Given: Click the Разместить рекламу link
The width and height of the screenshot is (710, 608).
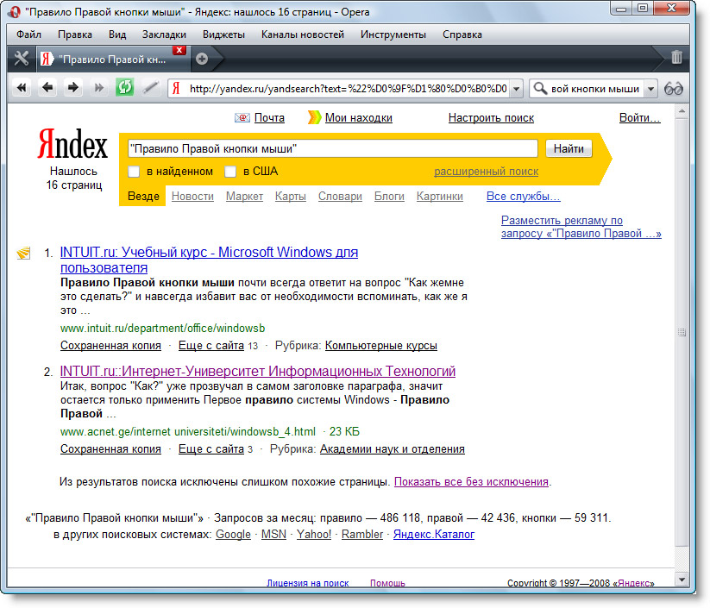Looking at the screenshot, I should pyautogui.click(x=581, y=227).
